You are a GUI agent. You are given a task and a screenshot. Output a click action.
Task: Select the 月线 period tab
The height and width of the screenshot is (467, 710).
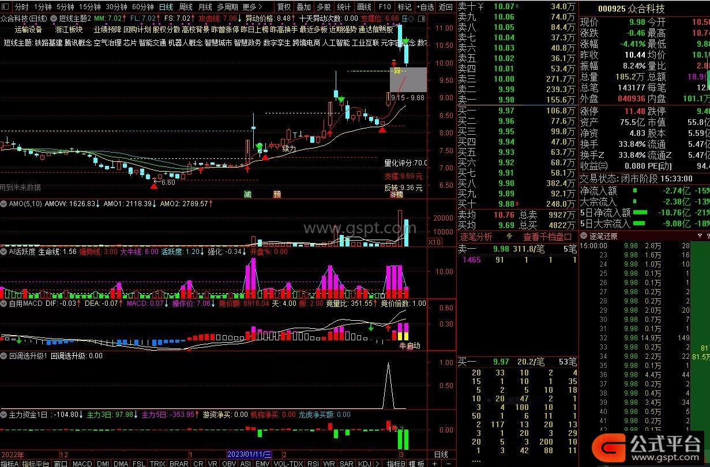point(205,7)
